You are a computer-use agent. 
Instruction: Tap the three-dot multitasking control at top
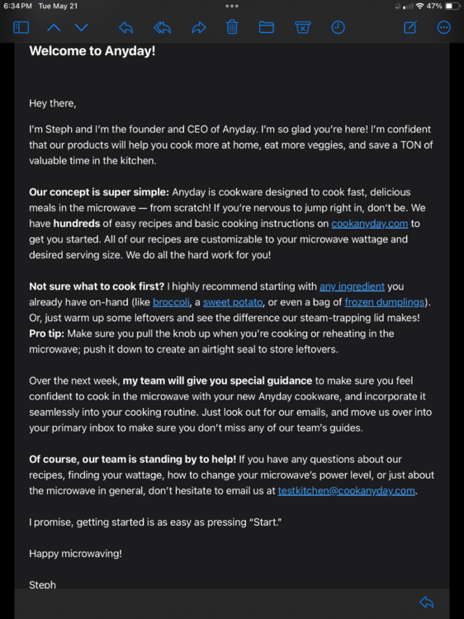pos(232,6)
